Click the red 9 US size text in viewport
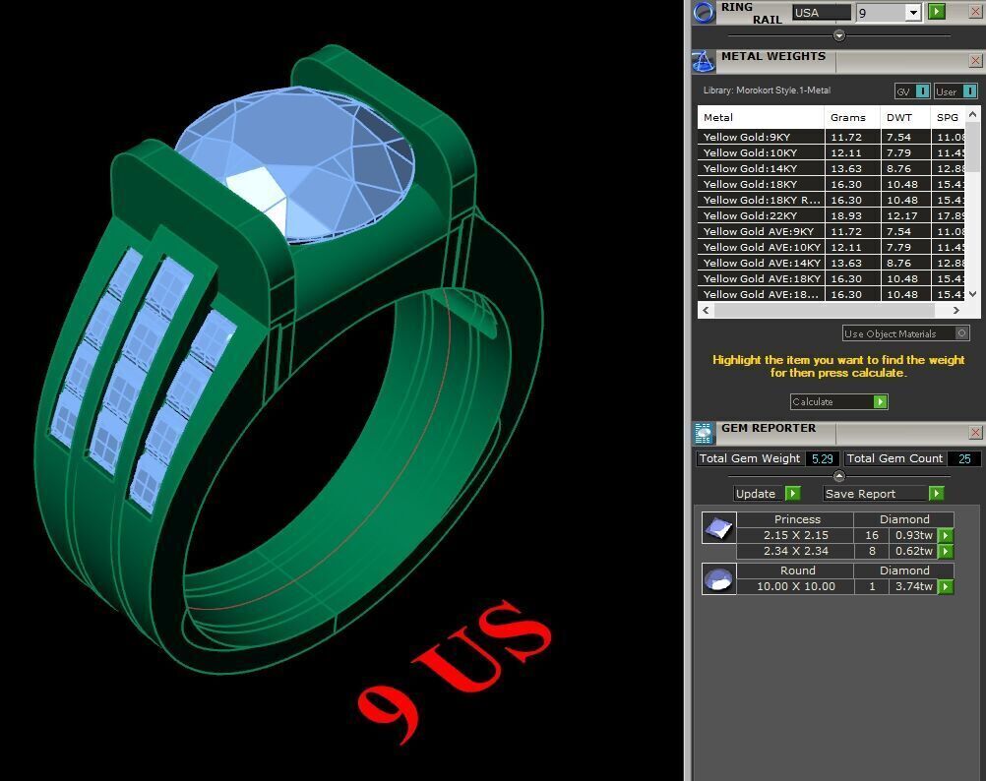The width and height of the screenshot is (986, 781). (454, 671)
